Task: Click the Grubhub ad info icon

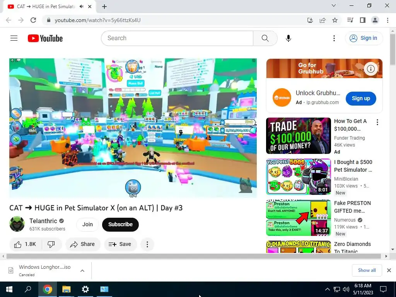Action: (x=370, y=69)
